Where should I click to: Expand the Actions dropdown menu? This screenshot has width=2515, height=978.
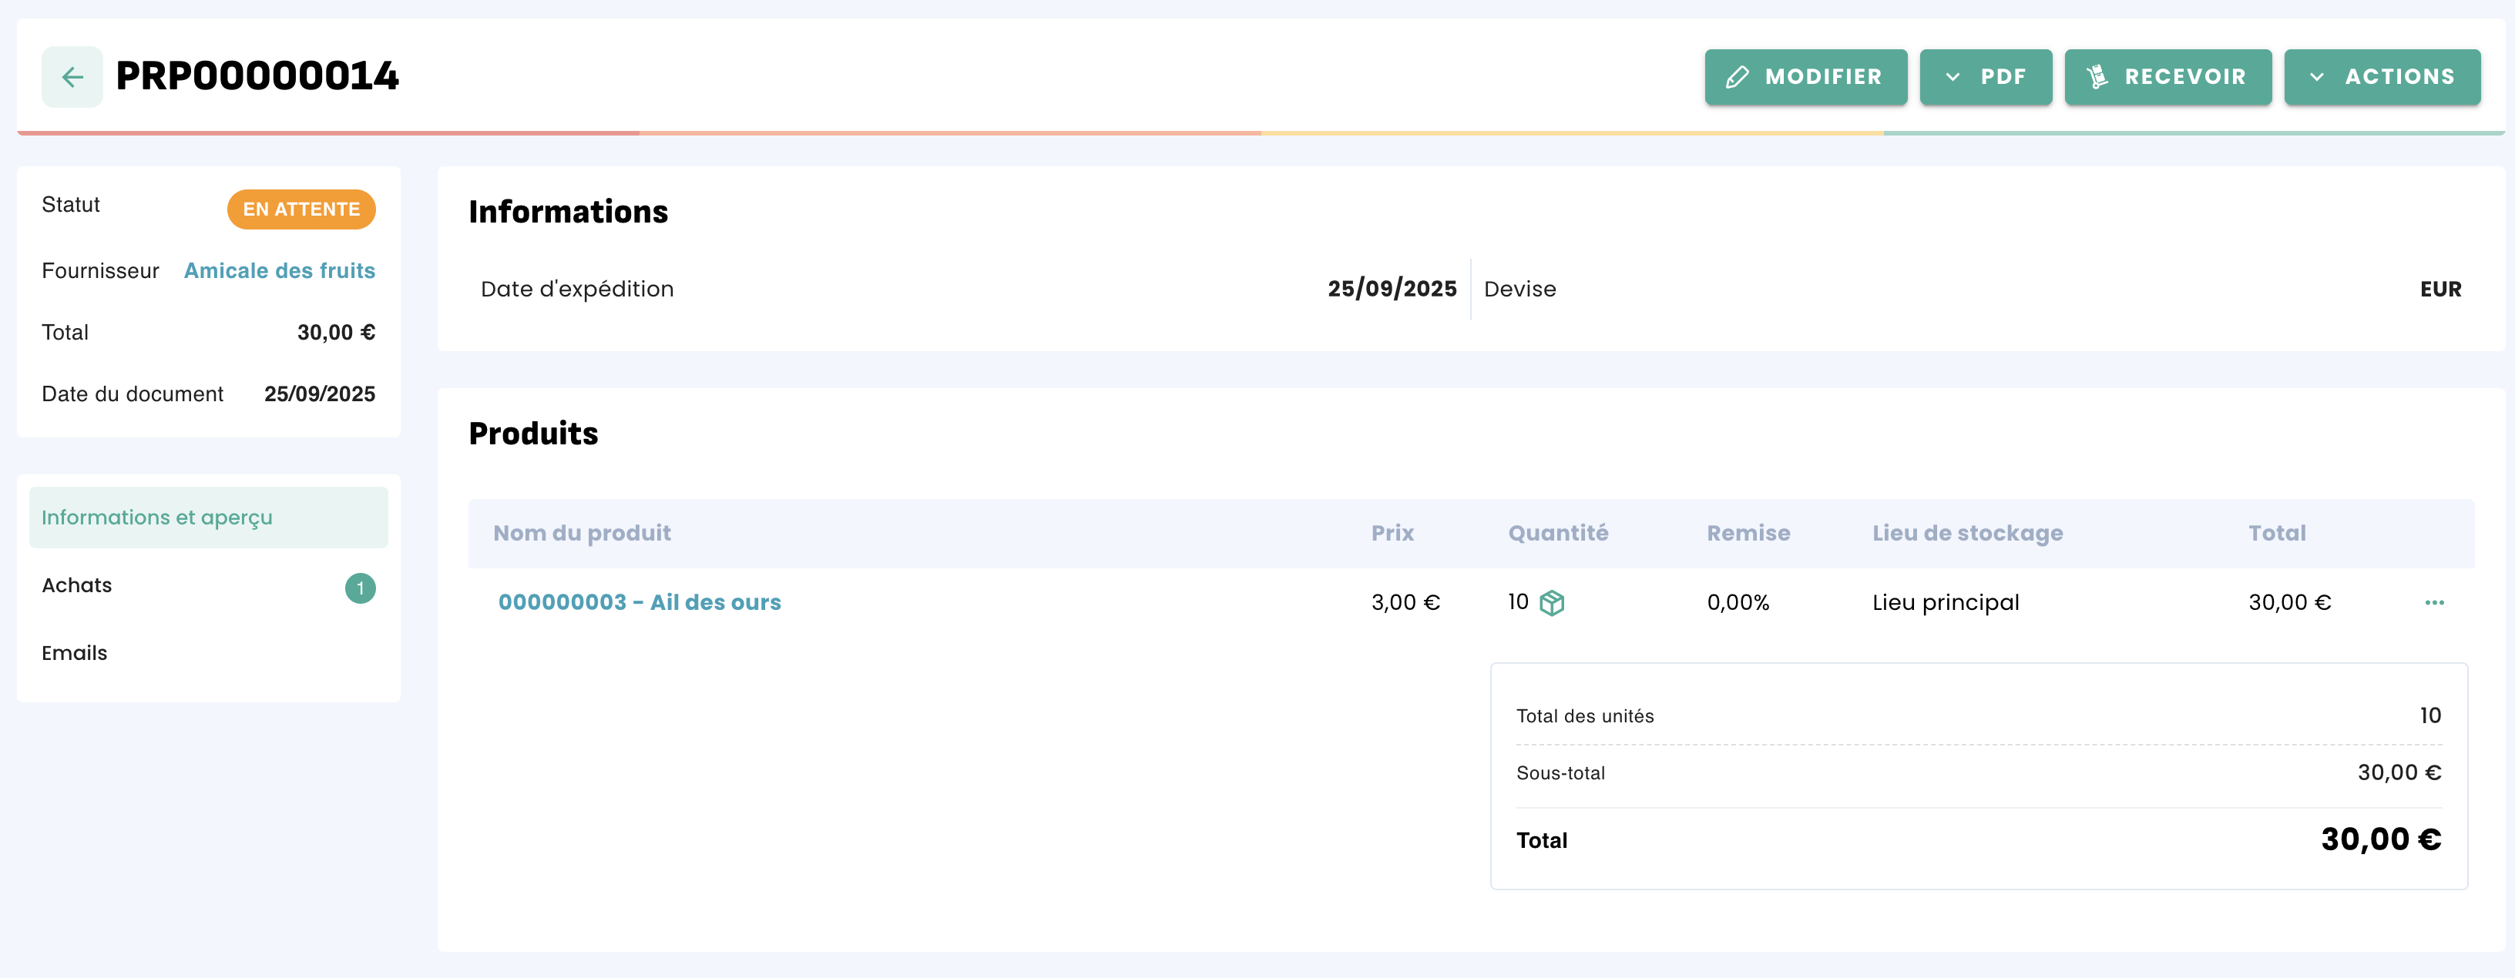point(2382,77)
